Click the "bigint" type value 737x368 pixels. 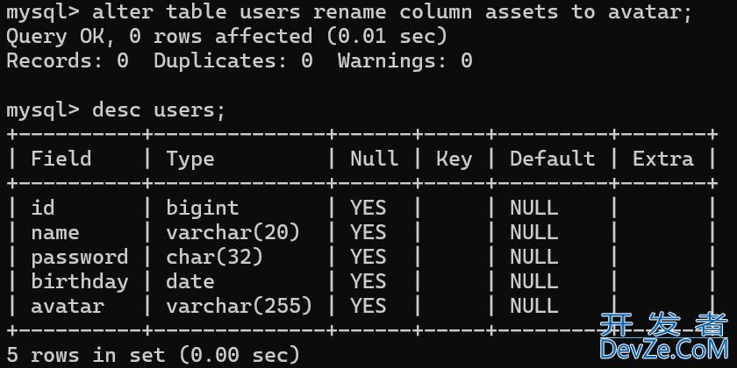pyautogui.click(x=202, y=208)
